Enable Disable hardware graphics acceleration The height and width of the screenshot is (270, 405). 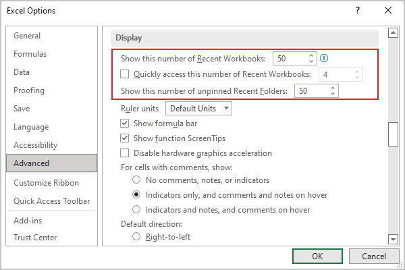click(124, 153)
